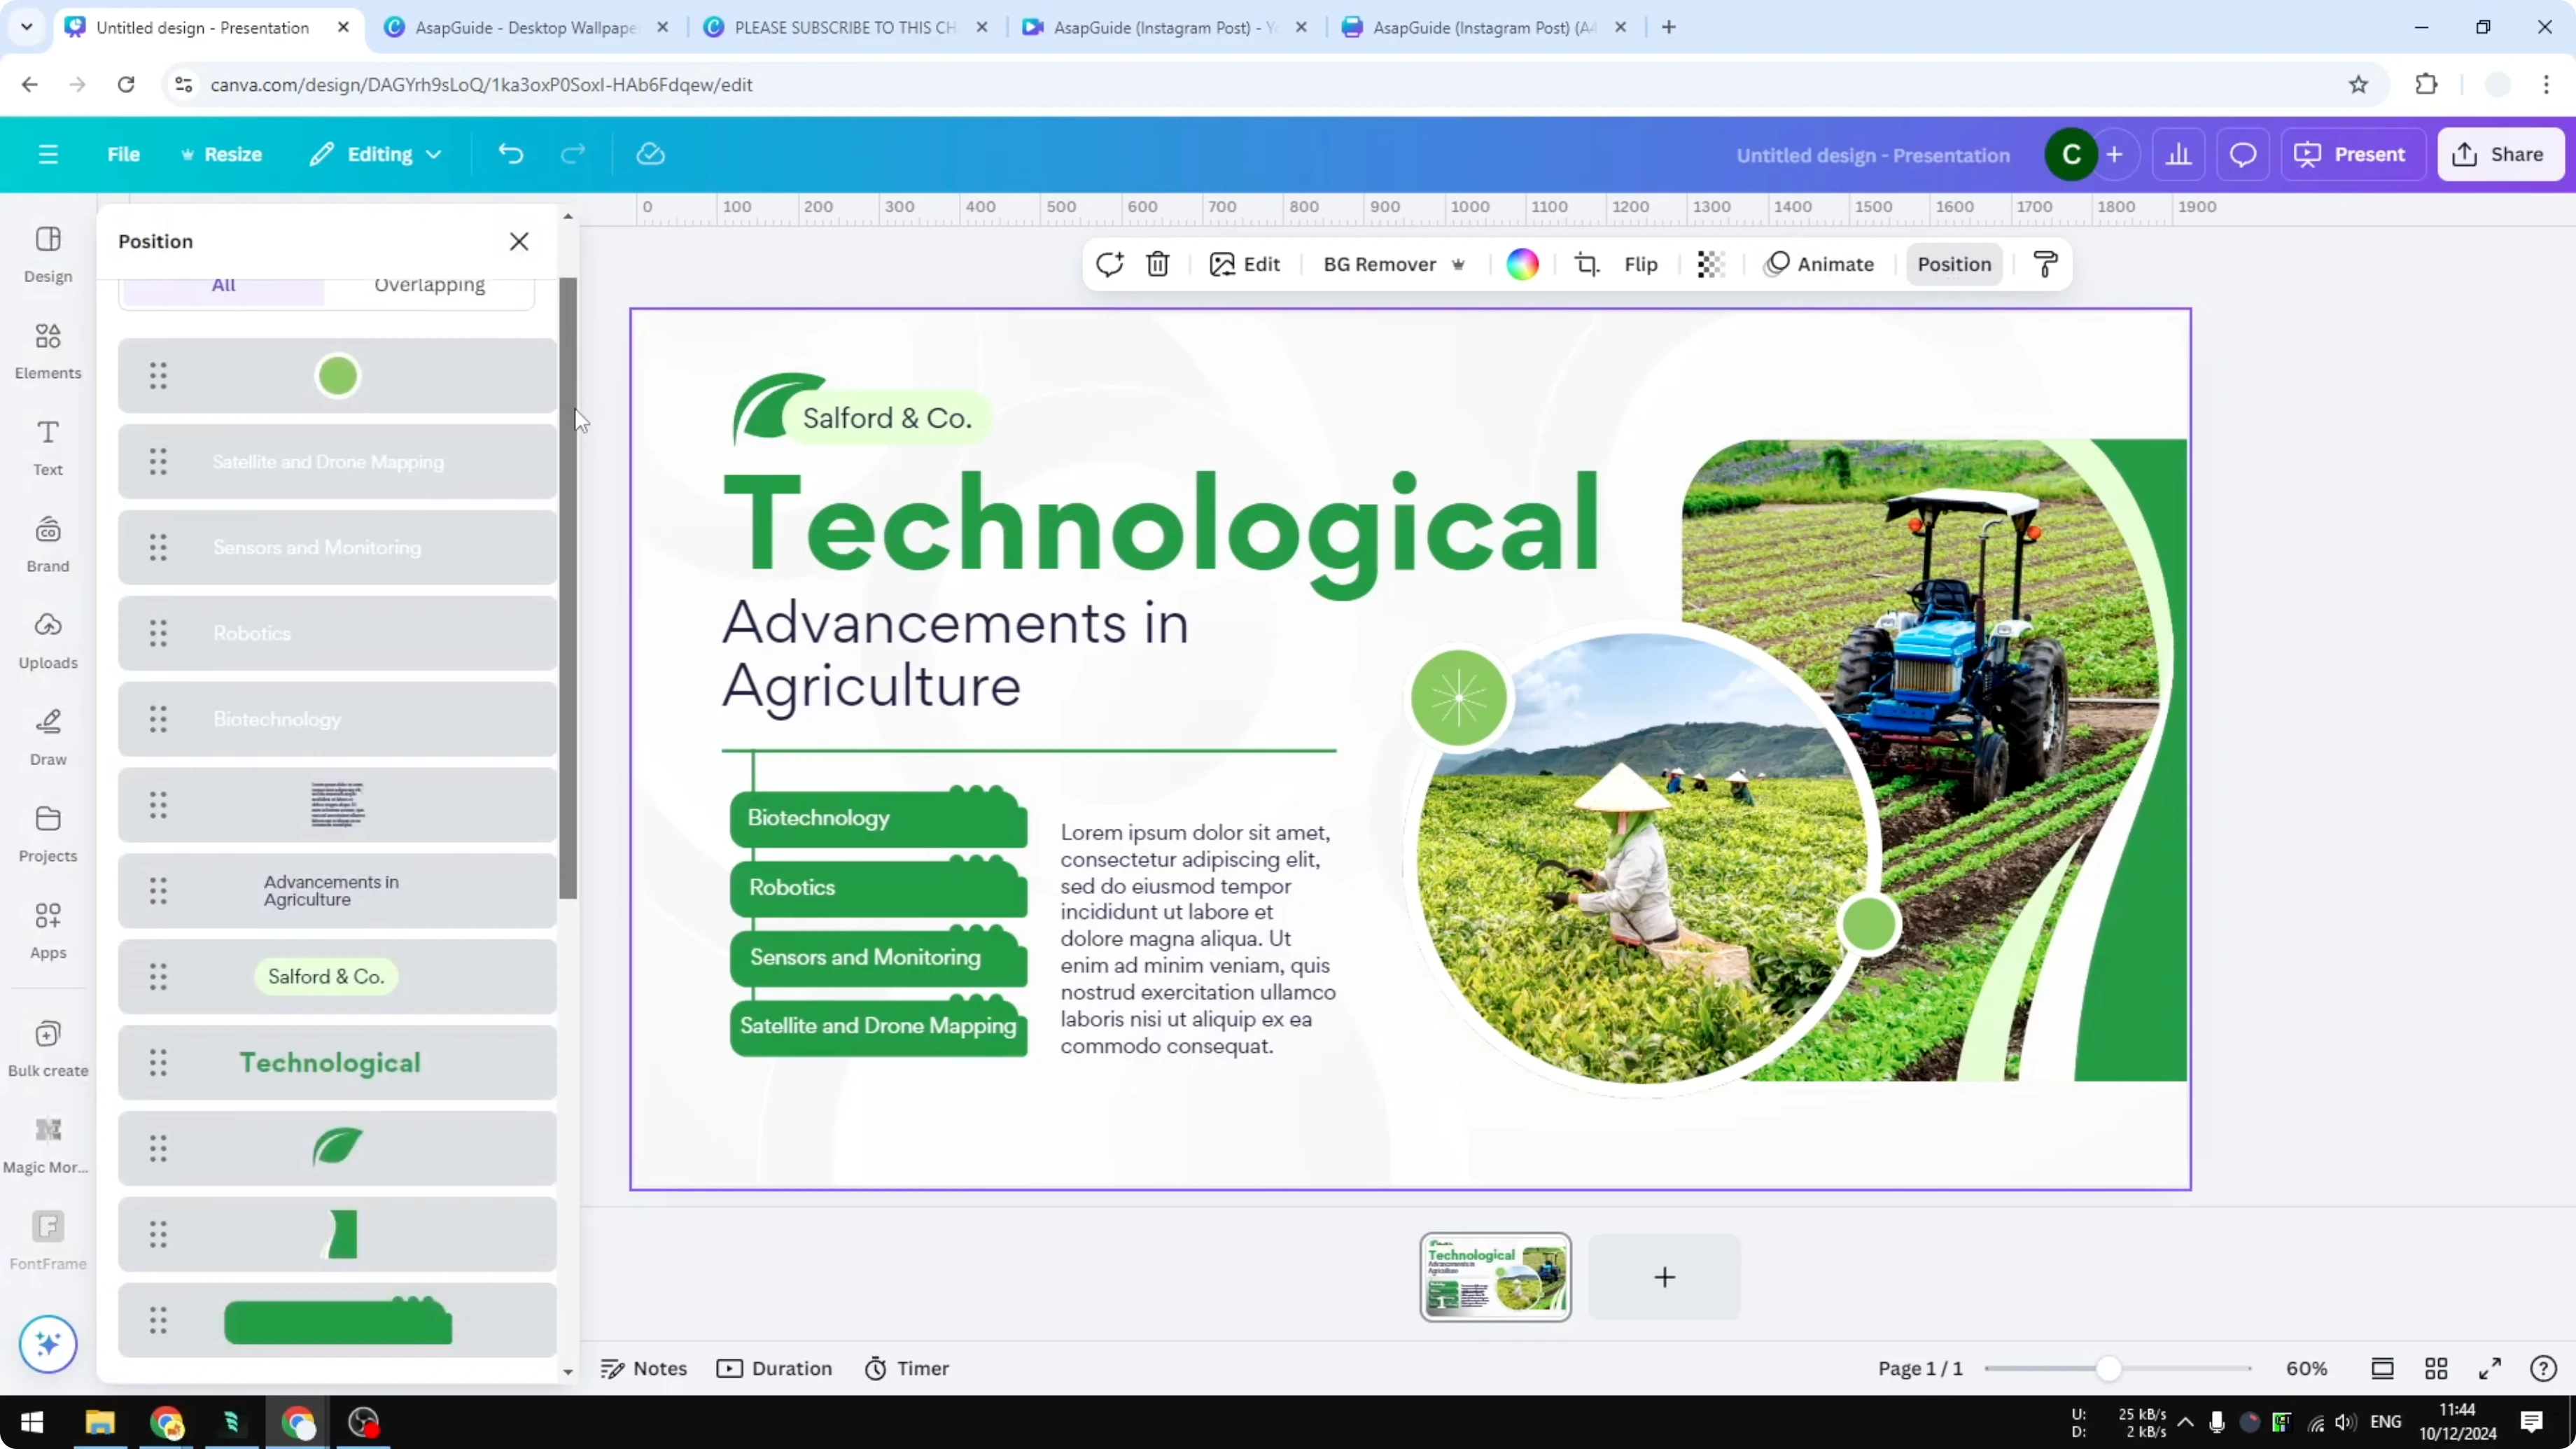Select the Sensors and Monitoring layer

(337, 548)
